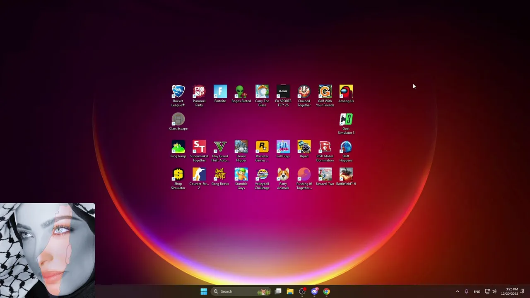This screenshot has width=530, height=298.
Task: Select the Frog Jump icon
Action: pyautogui.click(x=178, y=149)
